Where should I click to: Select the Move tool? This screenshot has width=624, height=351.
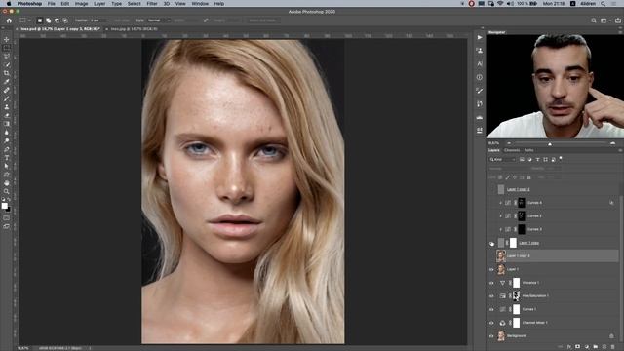pos(7,39)
